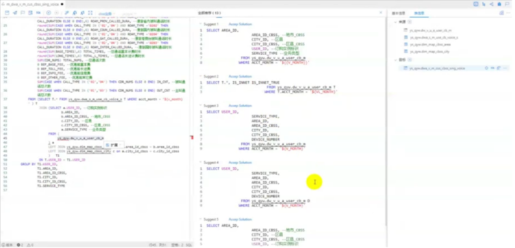Screen dimensions: 515x248
Task: Collapse Suggest 1 with its chevron
Action: 201,24
